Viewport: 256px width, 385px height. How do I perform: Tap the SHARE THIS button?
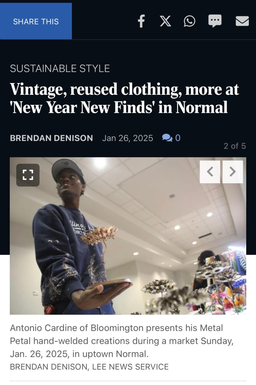[36, 21]
